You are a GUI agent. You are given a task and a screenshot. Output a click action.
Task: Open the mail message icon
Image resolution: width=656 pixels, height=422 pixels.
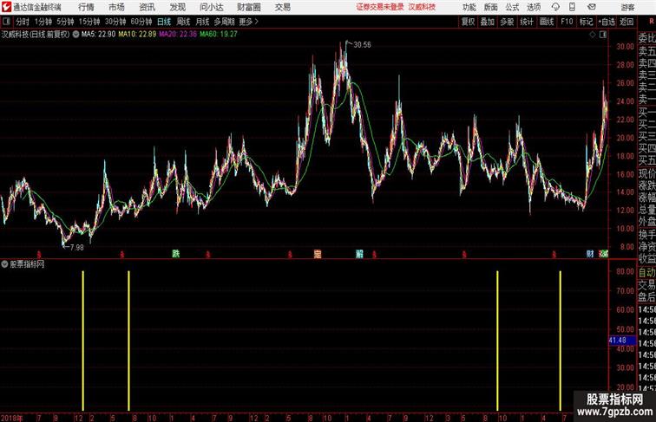click(x=592, y=7)
